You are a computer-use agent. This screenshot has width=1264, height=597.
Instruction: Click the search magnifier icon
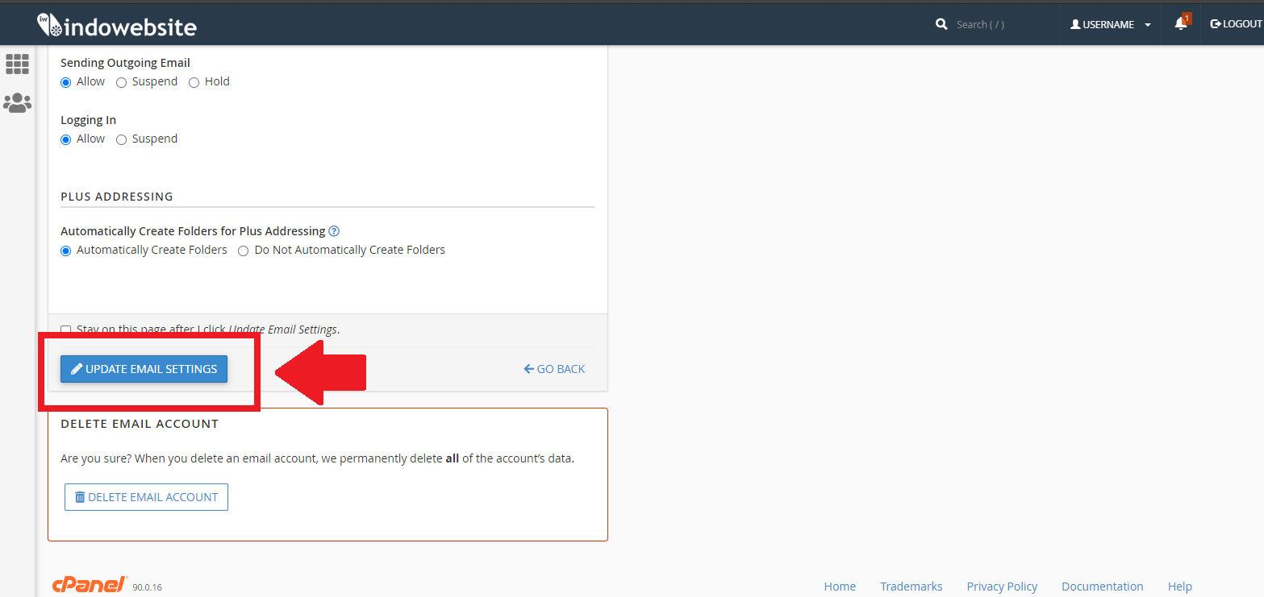[x=941, y=24]
